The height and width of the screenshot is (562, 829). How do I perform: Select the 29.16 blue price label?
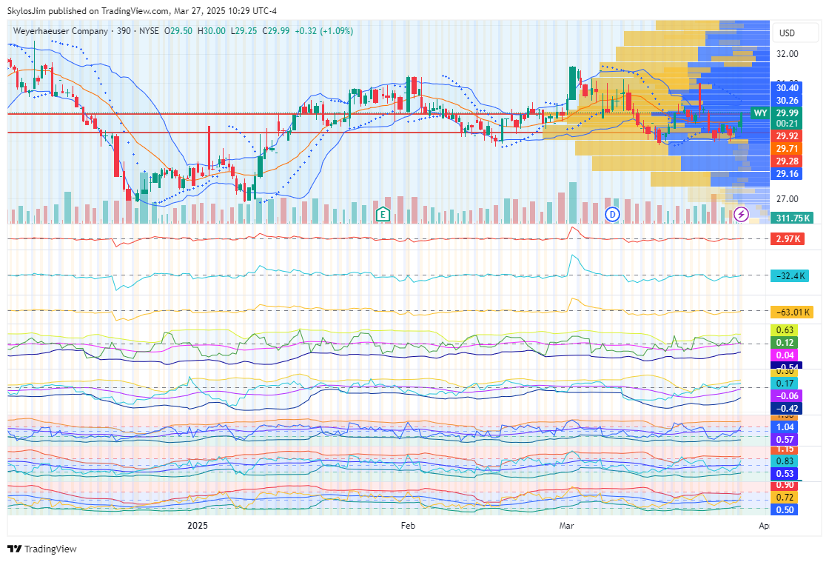(x=787, y=174)
